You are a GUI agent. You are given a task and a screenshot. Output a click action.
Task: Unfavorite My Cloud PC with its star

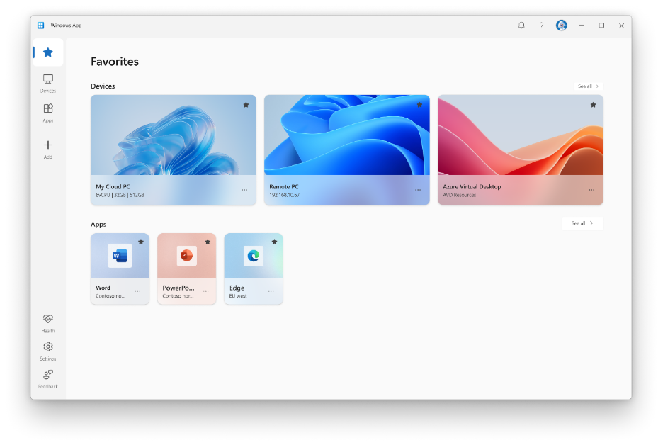coord(246,105)
